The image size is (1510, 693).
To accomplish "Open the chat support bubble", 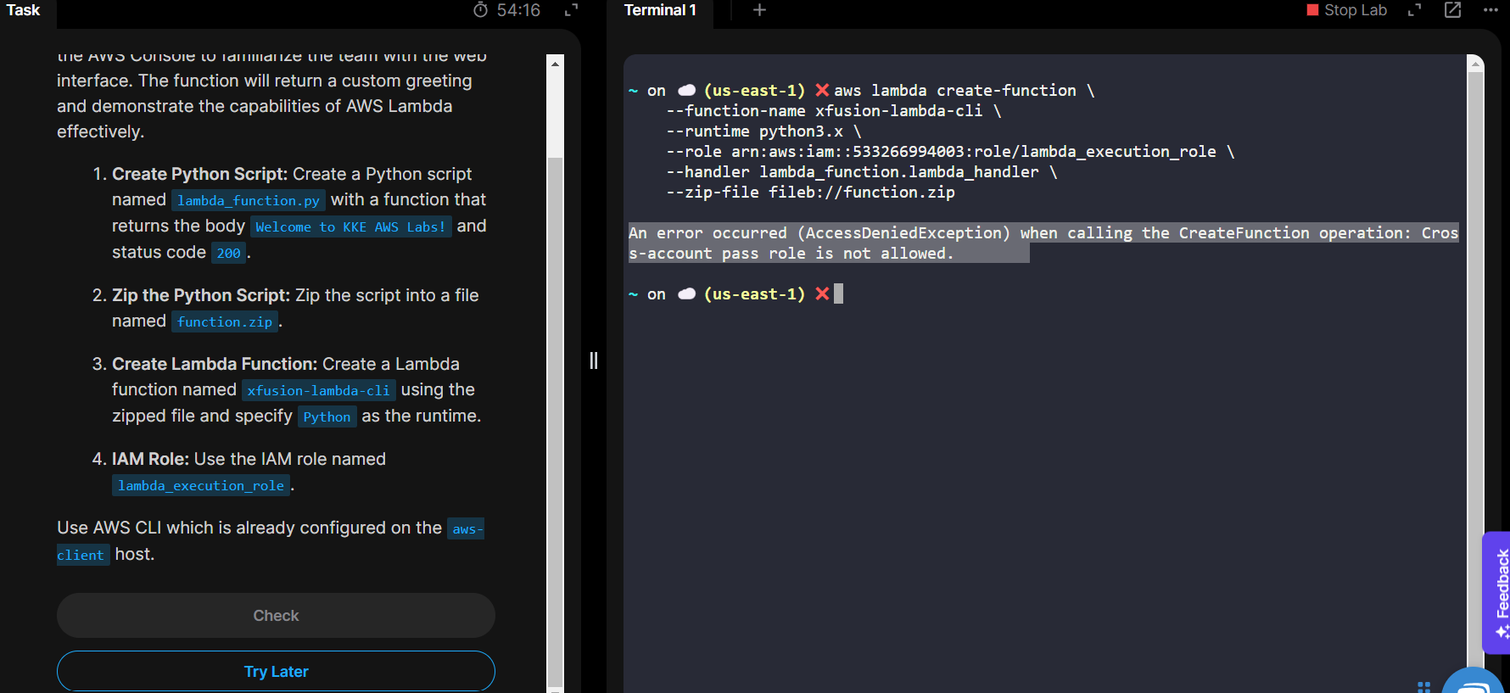I will pyautogui.click(x=1476, y=682).
